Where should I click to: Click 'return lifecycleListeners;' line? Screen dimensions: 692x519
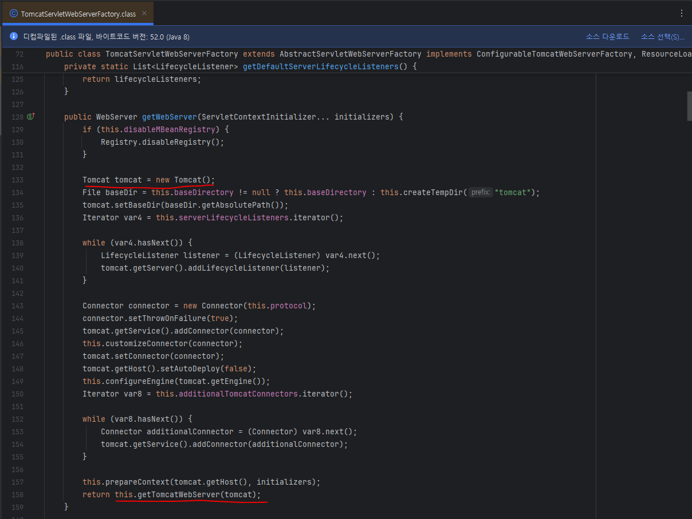(x=142, y=79)
